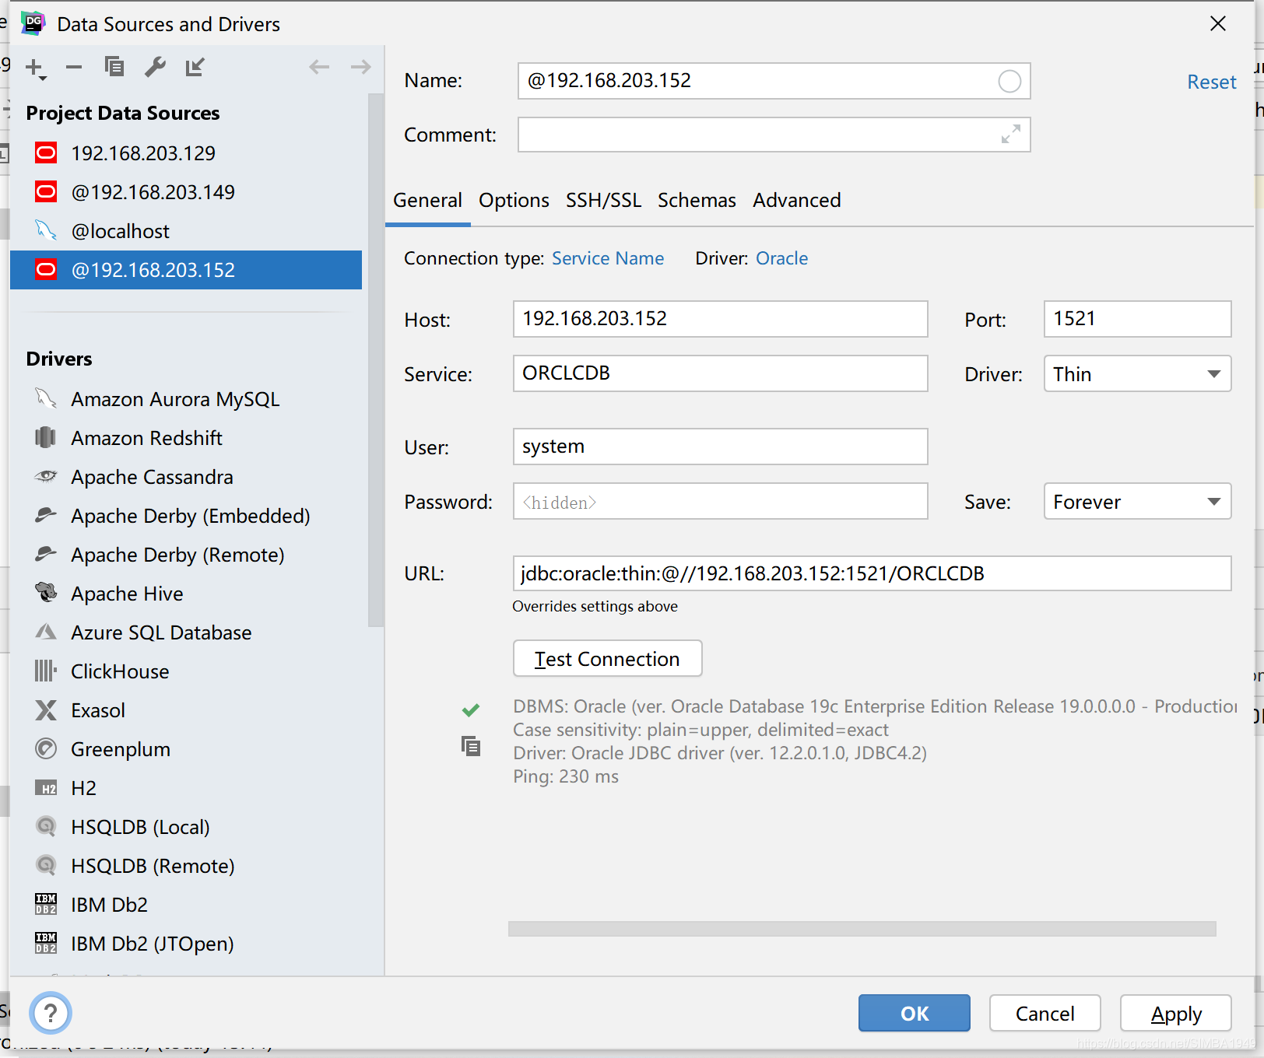Select the @192.168.203.152 data source
Viewport: 1264px width, 1058px height.
point(186,270)
